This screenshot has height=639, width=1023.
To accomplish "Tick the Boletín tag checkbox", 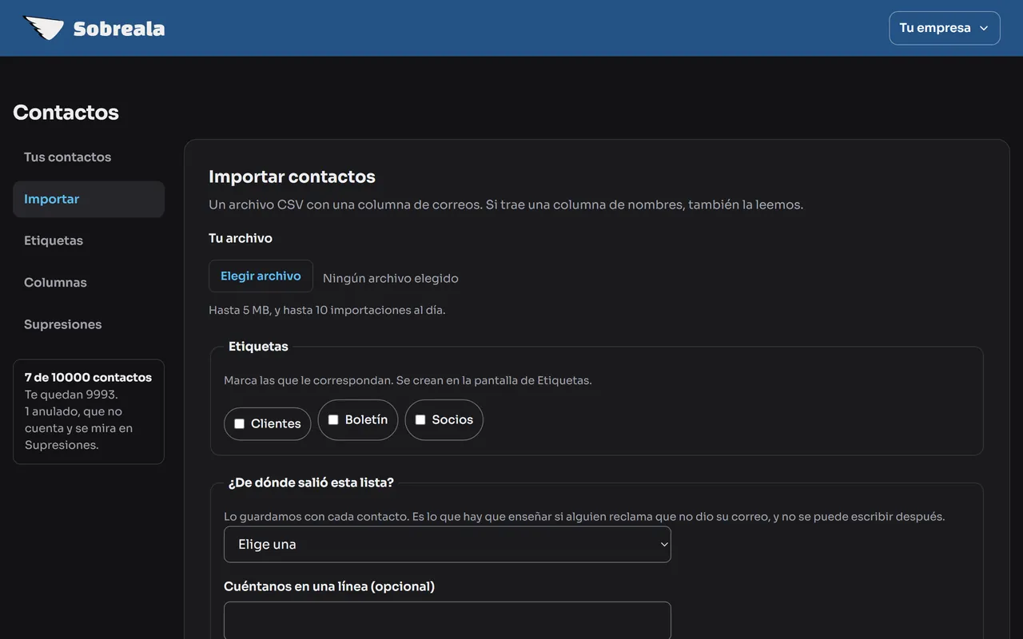I will (x=333, y=419).
